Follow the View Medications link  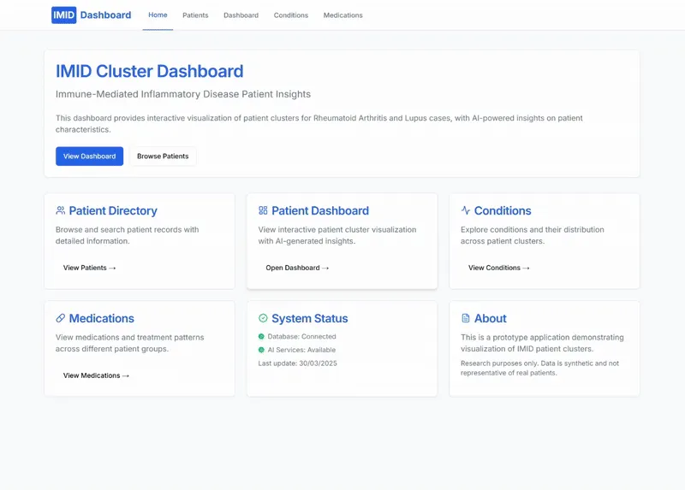coord(96,375)
